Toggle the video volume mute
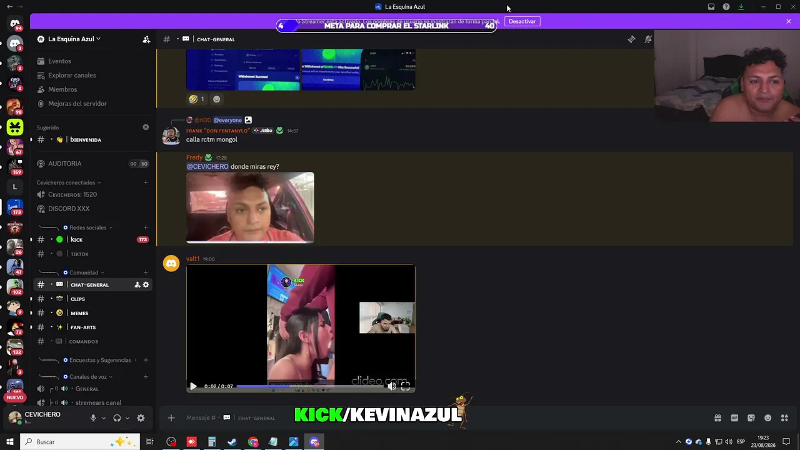The width and height of the screenshot is (800, 450). (392, 386)
